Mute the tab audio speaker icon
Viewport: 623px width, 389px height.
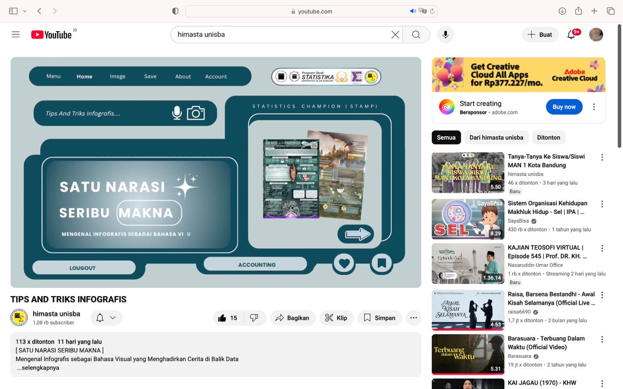tap(413, 11)
